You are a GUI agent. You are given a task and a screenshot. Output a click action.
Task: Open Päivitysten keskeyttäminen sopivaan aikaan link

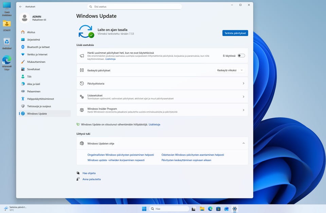click(186, 160)
